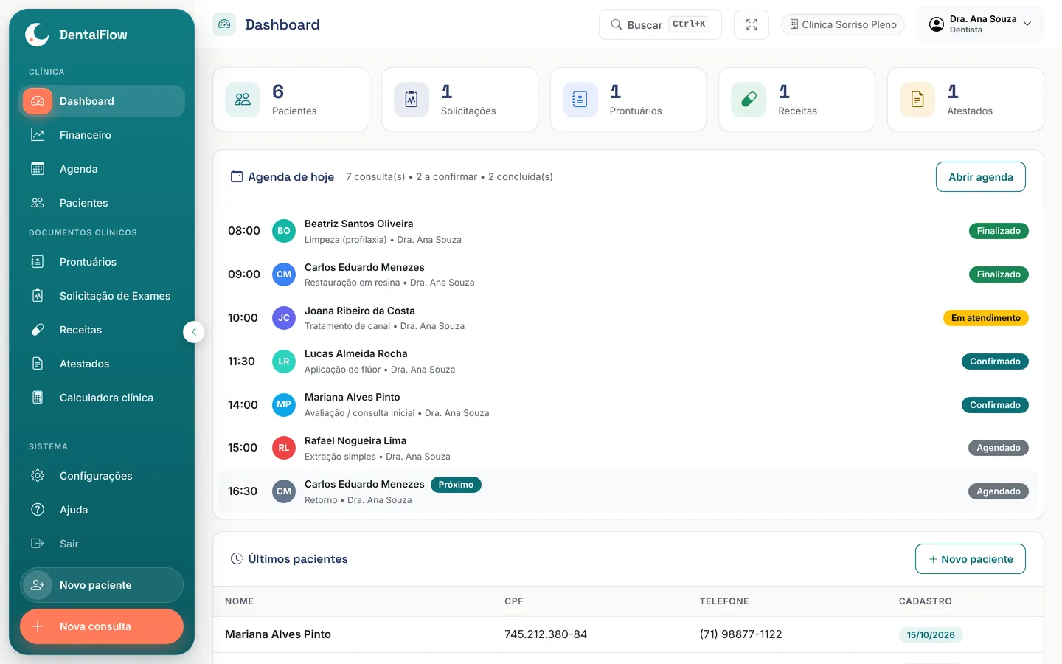The width and height of the screenshot is (1062, 664).
Task: Click the CM avatar in the 09:00 appointment
Action: coord(284,274)
